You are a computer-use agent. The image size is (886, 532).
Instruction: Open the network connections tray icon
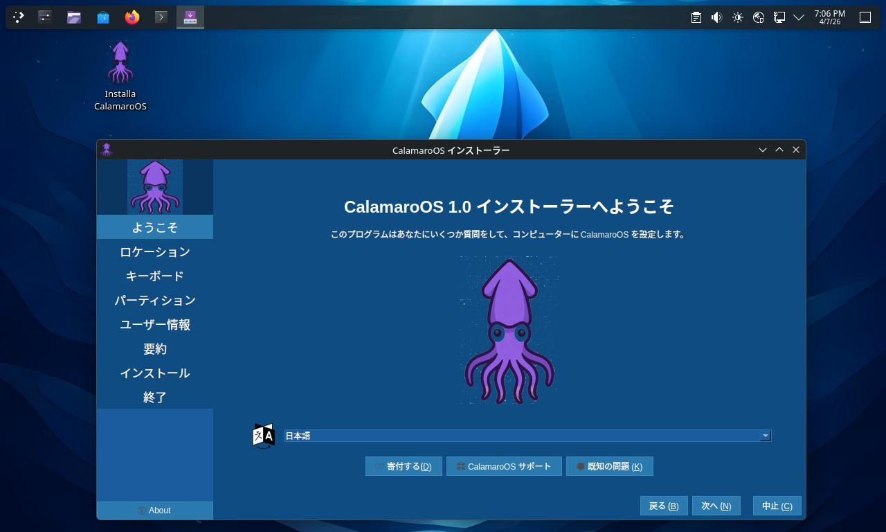[x=779, y=17]
